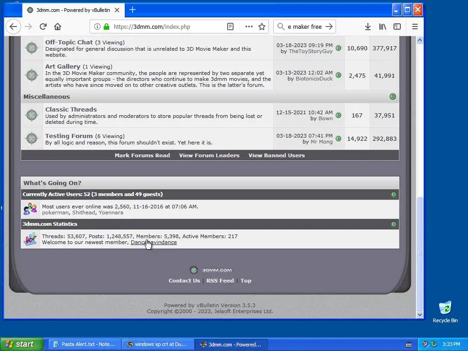Click the taskbar clock showing 3:23 PM

451,345
